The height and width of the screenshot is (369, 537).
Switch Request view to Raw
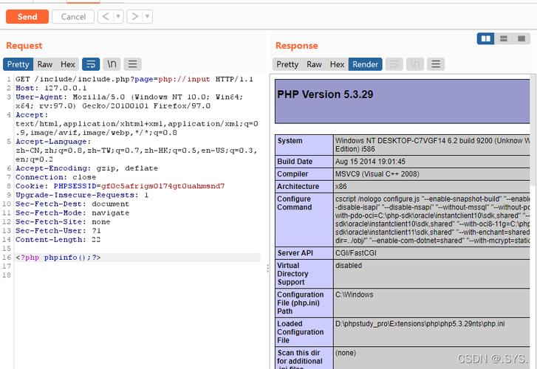coord(45,64)
